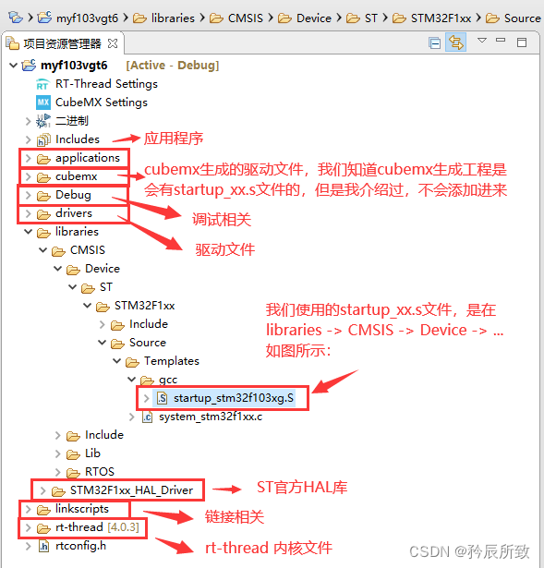Expand the Lib folder arrow
Viewport: 544px width, 568px height.
(57, 453)
